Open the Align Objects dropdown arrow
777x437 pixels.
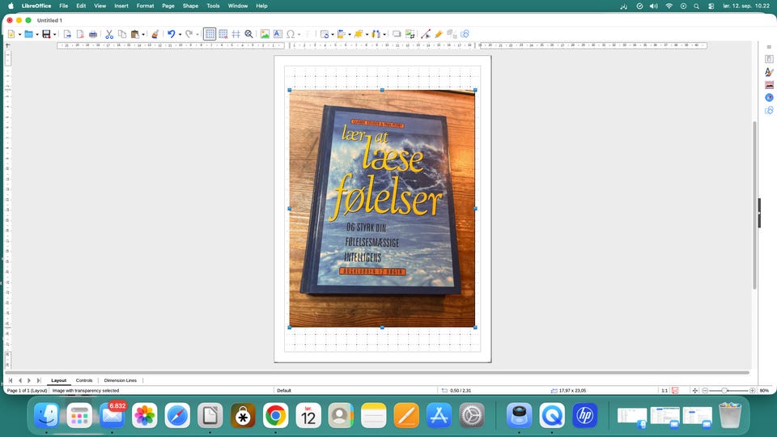(x=350, y=34)
